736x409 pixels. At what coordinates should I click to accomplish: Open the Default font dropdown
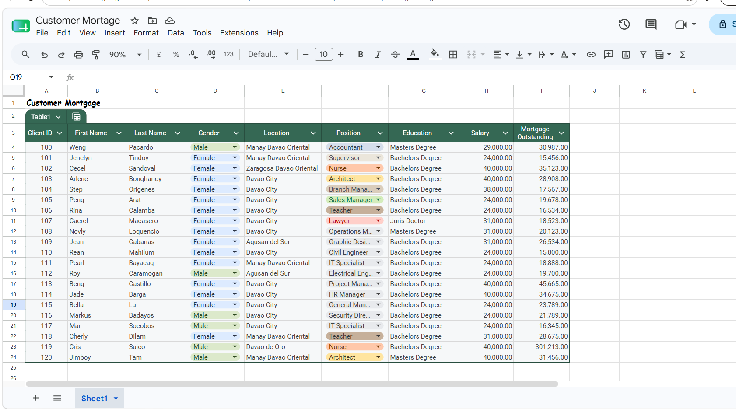click(x=268, y=54)
